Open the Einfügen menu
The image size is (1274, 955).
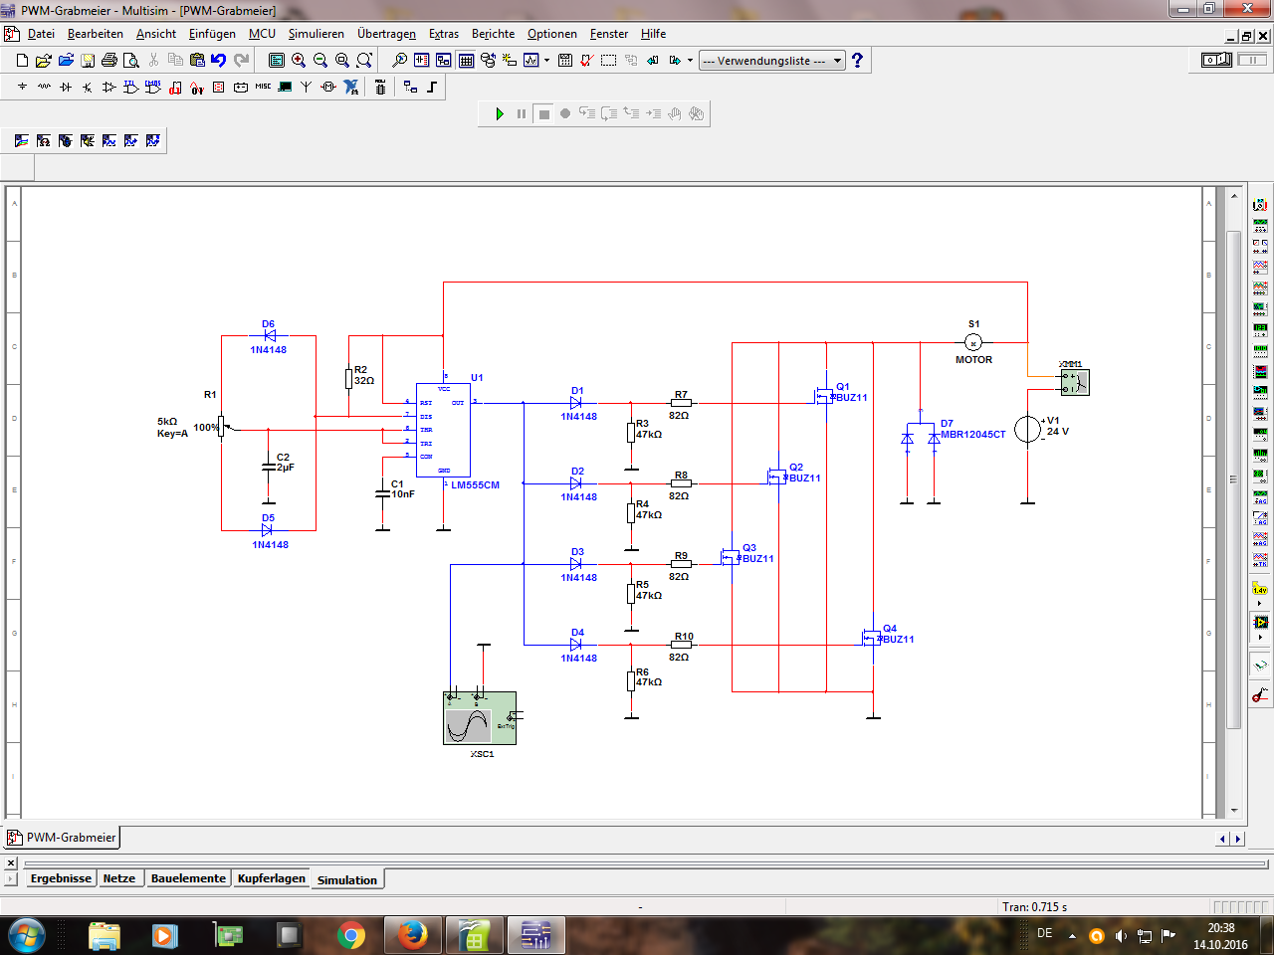coord(212,34)
